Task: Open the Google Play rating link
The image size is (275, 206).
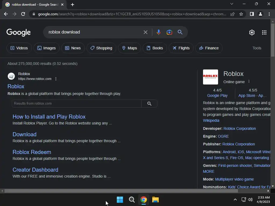Action: tap(217, 96)
